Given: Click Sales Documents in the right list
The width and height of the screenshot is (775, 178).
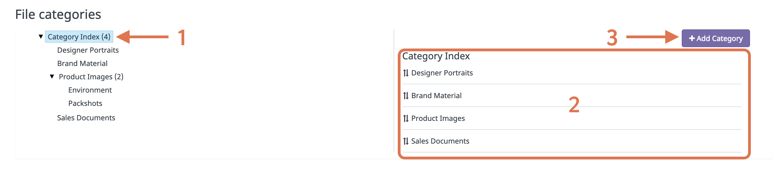Looking at the screenshot, I should tap(440, 141).
